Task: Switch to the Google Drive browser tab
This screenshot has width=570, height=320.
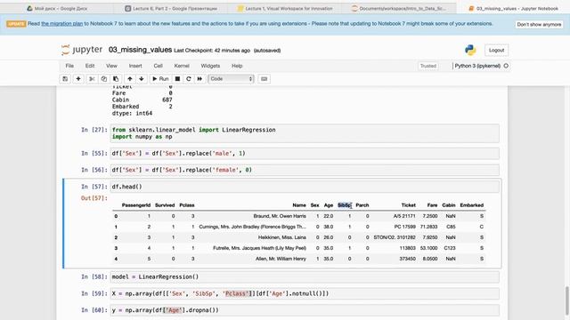Action: [x=57, y=8]
